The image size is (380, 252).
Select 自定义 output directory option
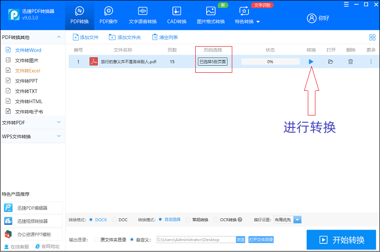(132, 240)
